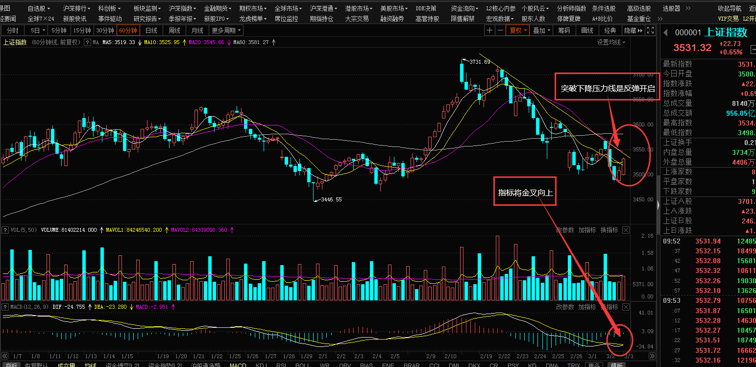Screen dimensions: 756x367
Task: Expand the 龙虎榜单 menu
Action: tap(253, 19)
